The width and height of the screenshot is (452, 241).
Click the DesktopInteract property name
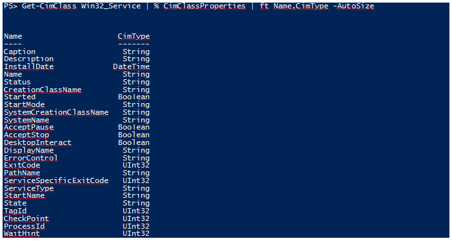point(37,142)
